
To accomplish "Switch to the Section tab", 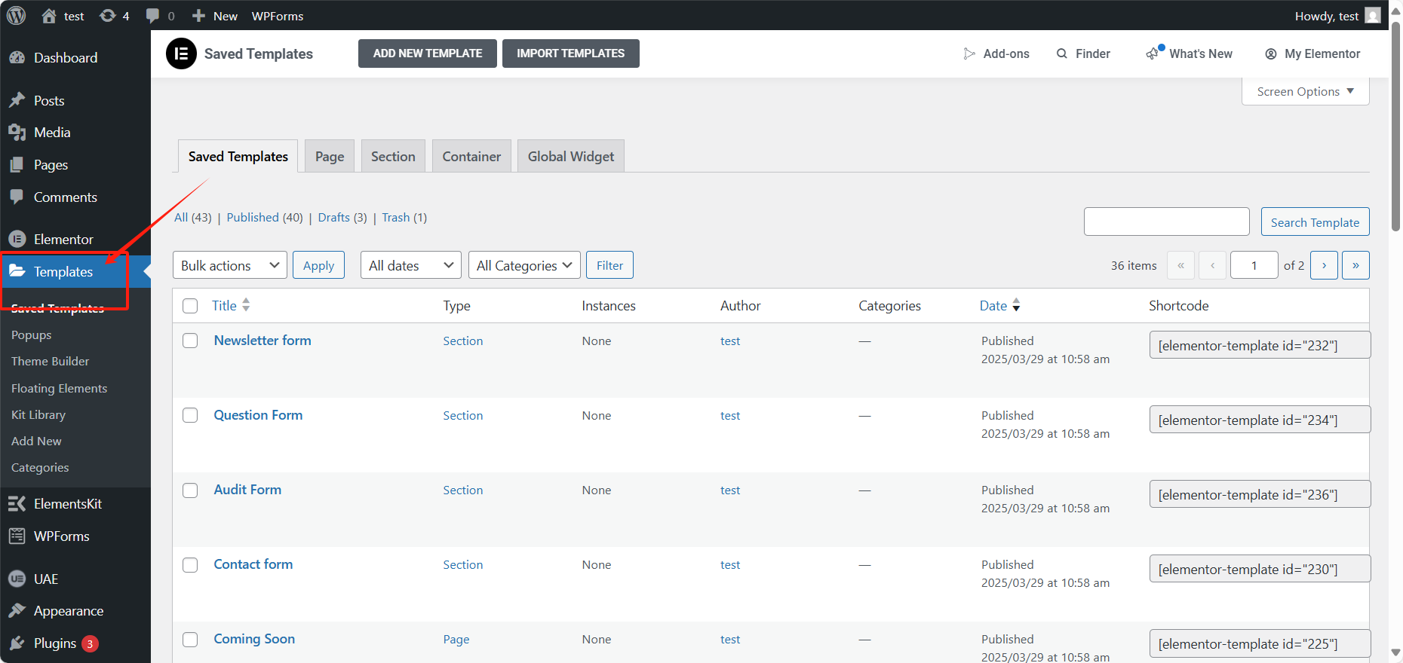I will point(393,157).
